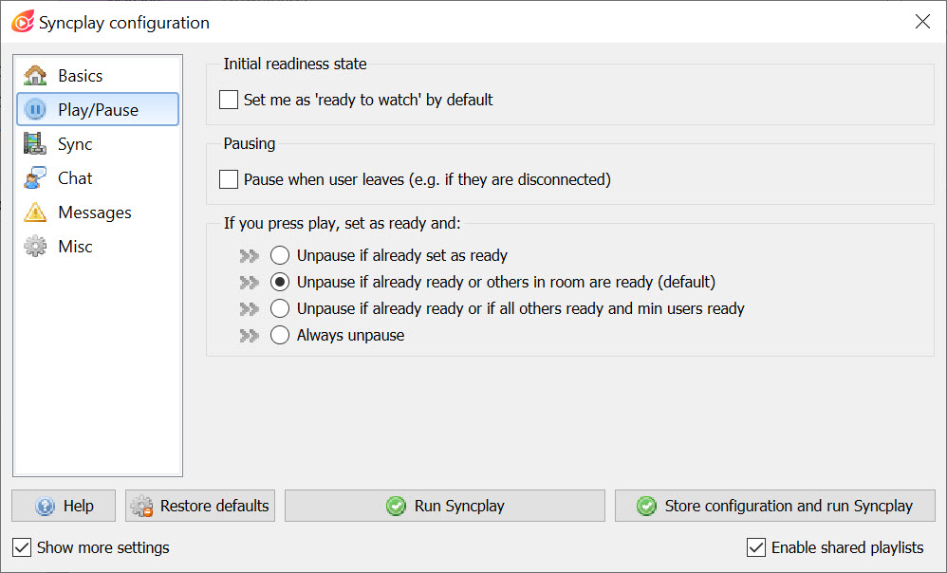
Task: Click the blue Help question-mark icon
Action: pyautogui.click(x=45, y=506)
